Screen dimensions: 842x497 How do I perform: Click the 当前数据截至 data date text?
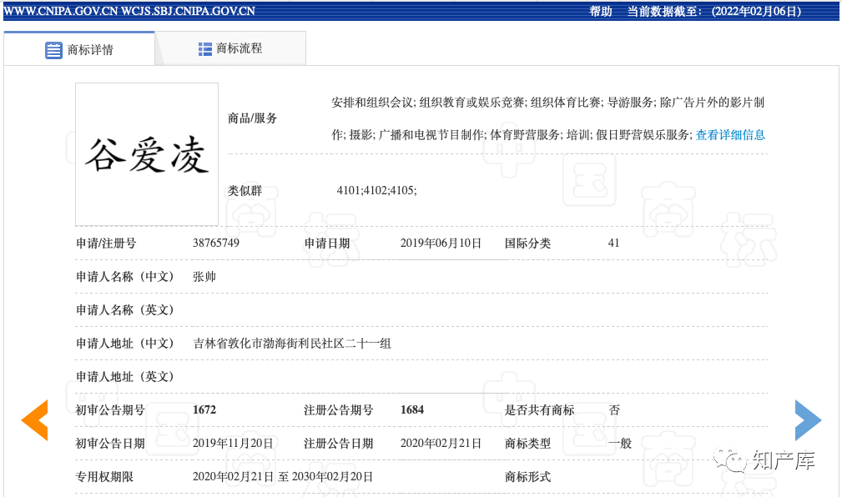tap(714, 11)
